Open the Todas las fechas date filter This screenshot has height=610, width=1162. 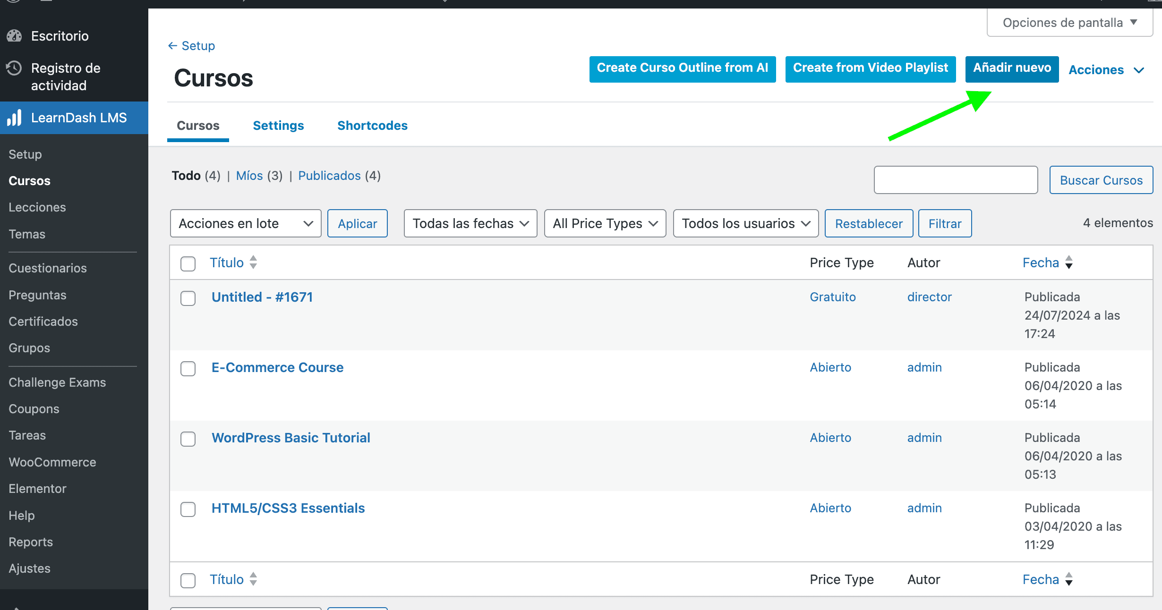(470, 223)
